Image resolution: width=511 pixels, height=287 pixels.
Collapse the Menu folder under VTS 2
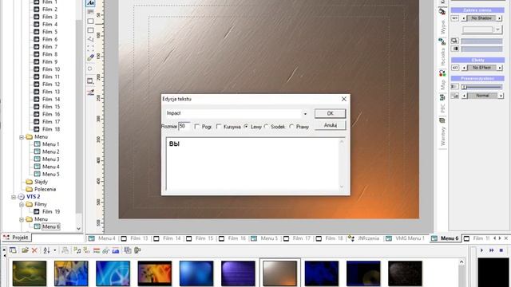(x=22, y=219)
